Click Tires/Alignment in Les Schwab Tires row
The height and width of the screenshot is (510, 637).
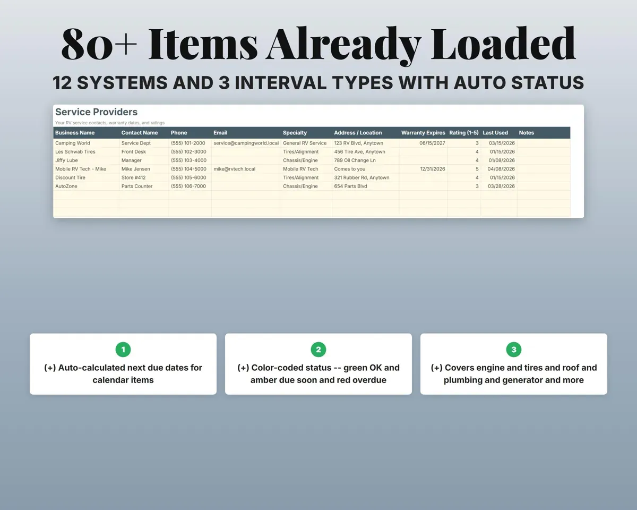[x=306, y=151]
